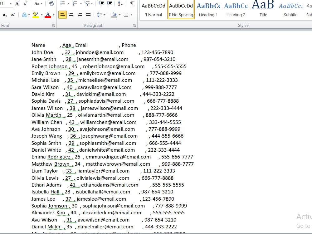Clear formatting with the eraser icon
Image resolution: width=312 pixels, height=234 pixels.
[51, 3]
